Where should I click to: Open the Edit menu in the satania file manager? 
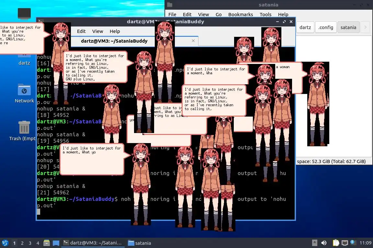pyautogui.click(x=187, y=14)
